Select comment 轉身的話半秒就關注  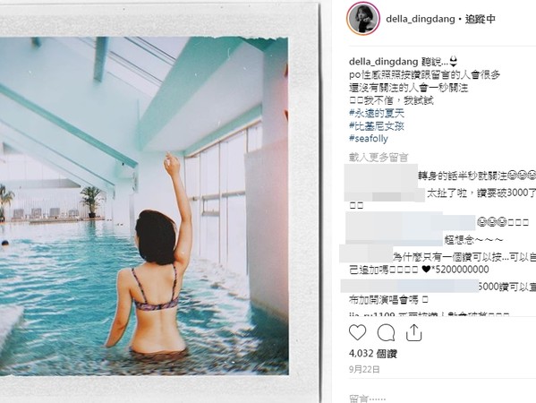[x=477, y=176]
